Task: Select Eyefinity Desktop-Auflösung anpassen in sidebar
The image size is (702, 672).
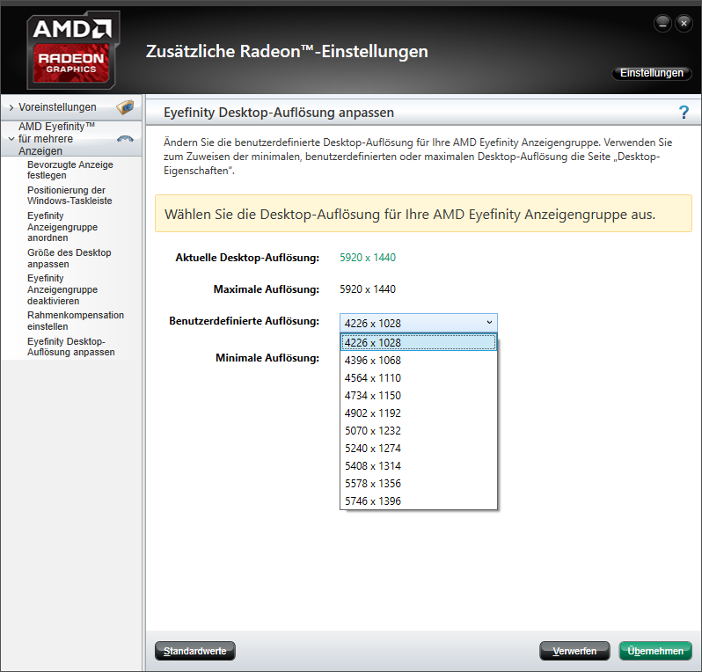Action: pyautogui.click(x=70, y=347)
